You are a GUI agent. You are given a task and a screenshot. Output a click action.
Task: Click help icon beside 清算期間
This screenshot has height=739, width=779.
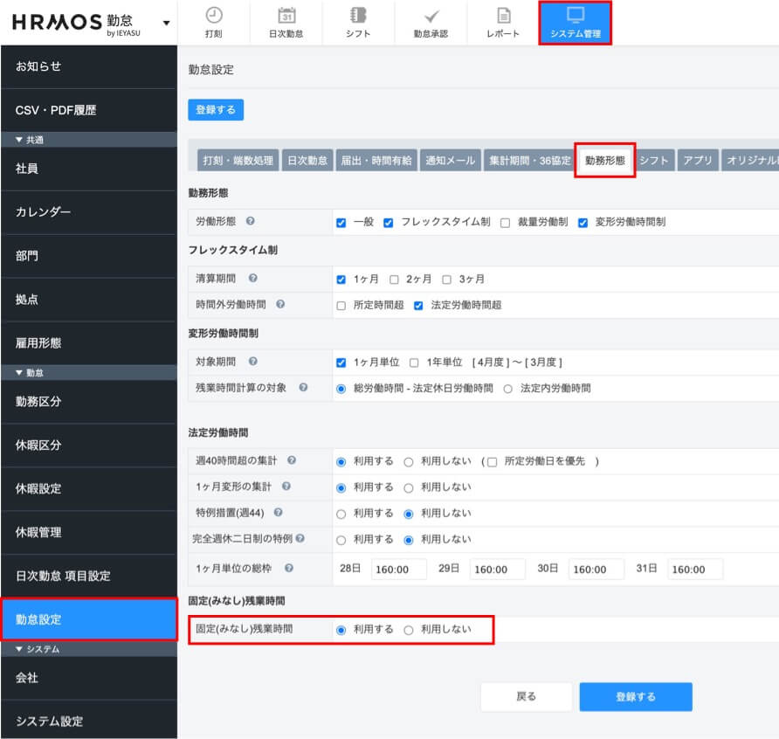click(252, 279)
